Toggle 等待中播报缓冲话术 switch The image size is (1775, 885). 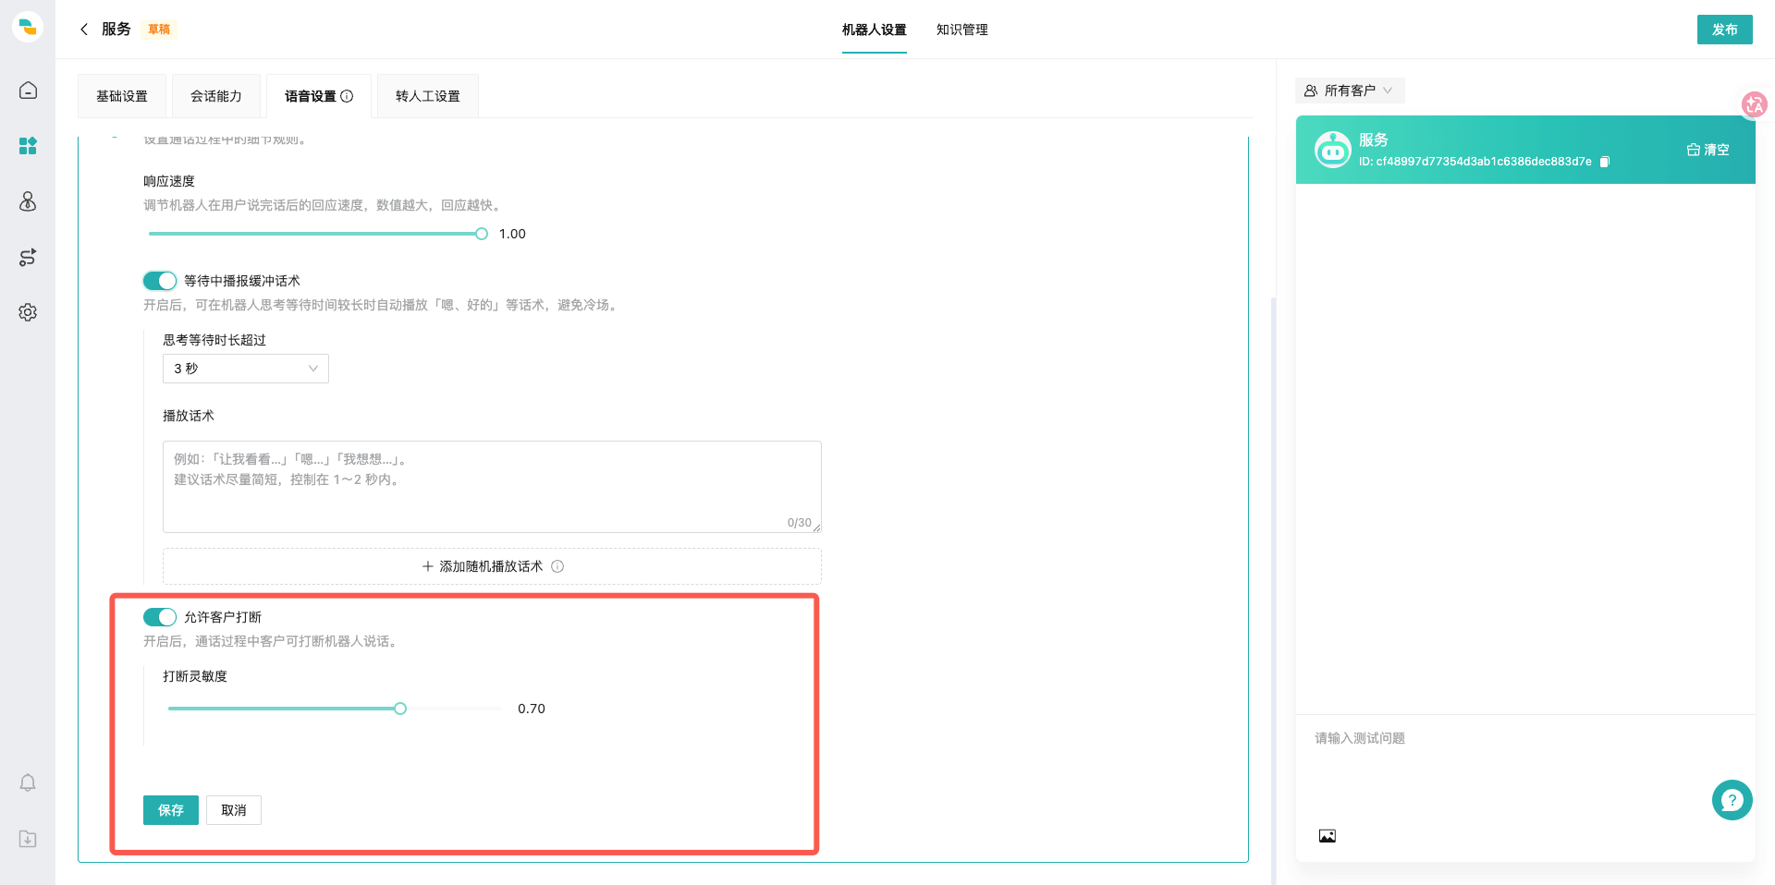coord(160,281)
